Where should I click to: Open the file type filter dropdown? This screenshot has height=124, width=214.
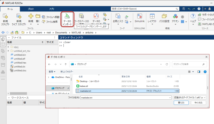(x=189, y=97)
